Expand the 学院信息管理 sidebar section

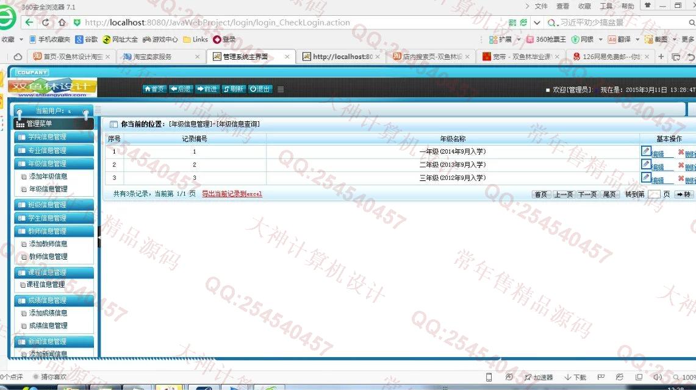coord(54,137)
